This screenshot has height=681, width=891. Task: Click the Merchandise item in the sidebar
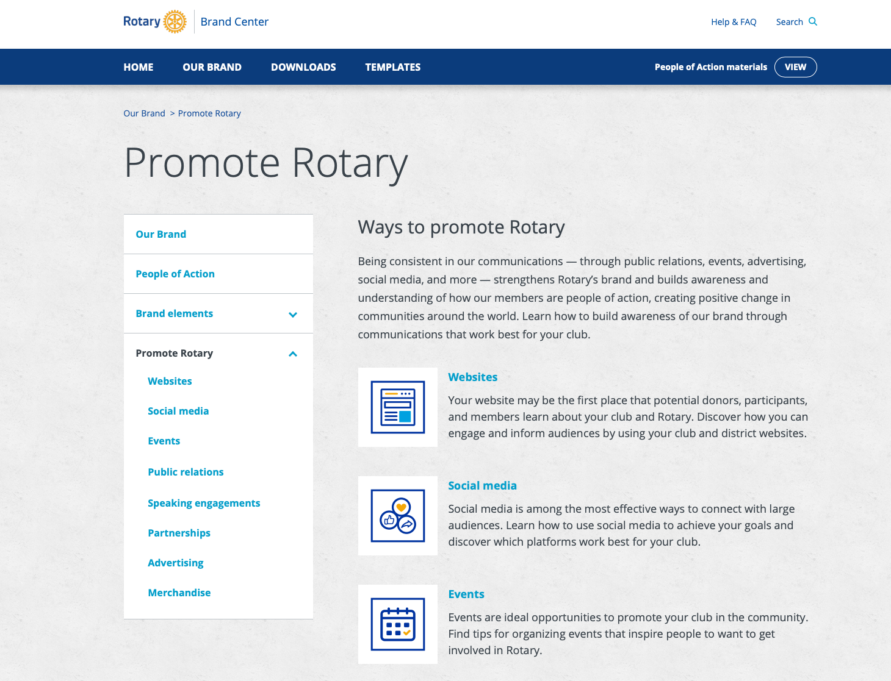click(179, 592)
